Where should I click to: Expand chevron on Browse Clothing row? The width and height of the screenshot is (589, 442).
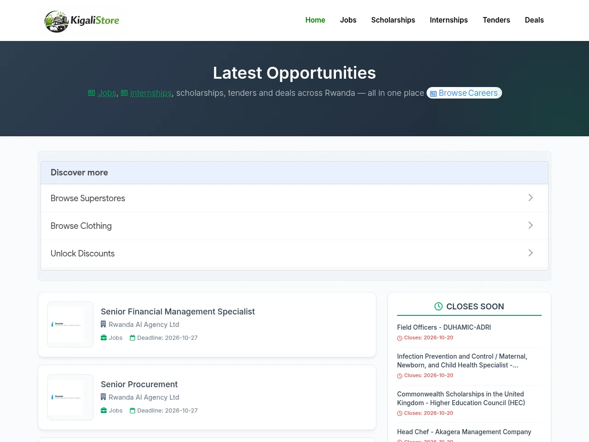(x=531, y=225)
